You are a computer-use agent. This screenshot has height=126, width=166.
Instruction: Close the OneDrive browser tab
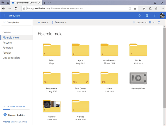click(39, 3)
